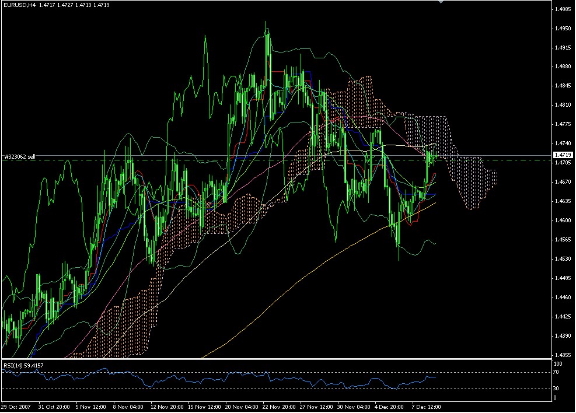
Task: Click the 8 Nov 04:00 time label
Action: pyautogui.click(x=128, y=407)
